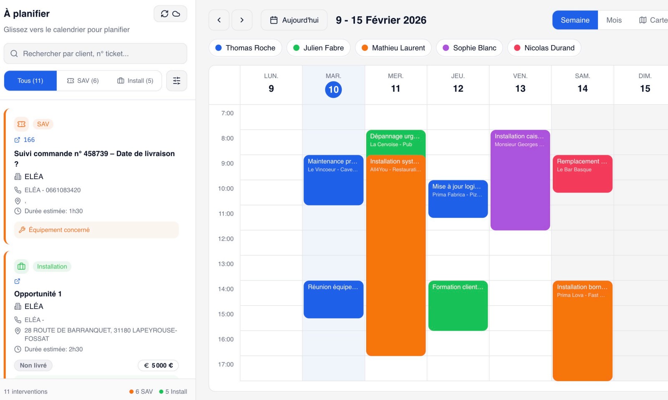Click Suivi commande n° 458739 card title

pyautogui.click(x=94, y=159)
